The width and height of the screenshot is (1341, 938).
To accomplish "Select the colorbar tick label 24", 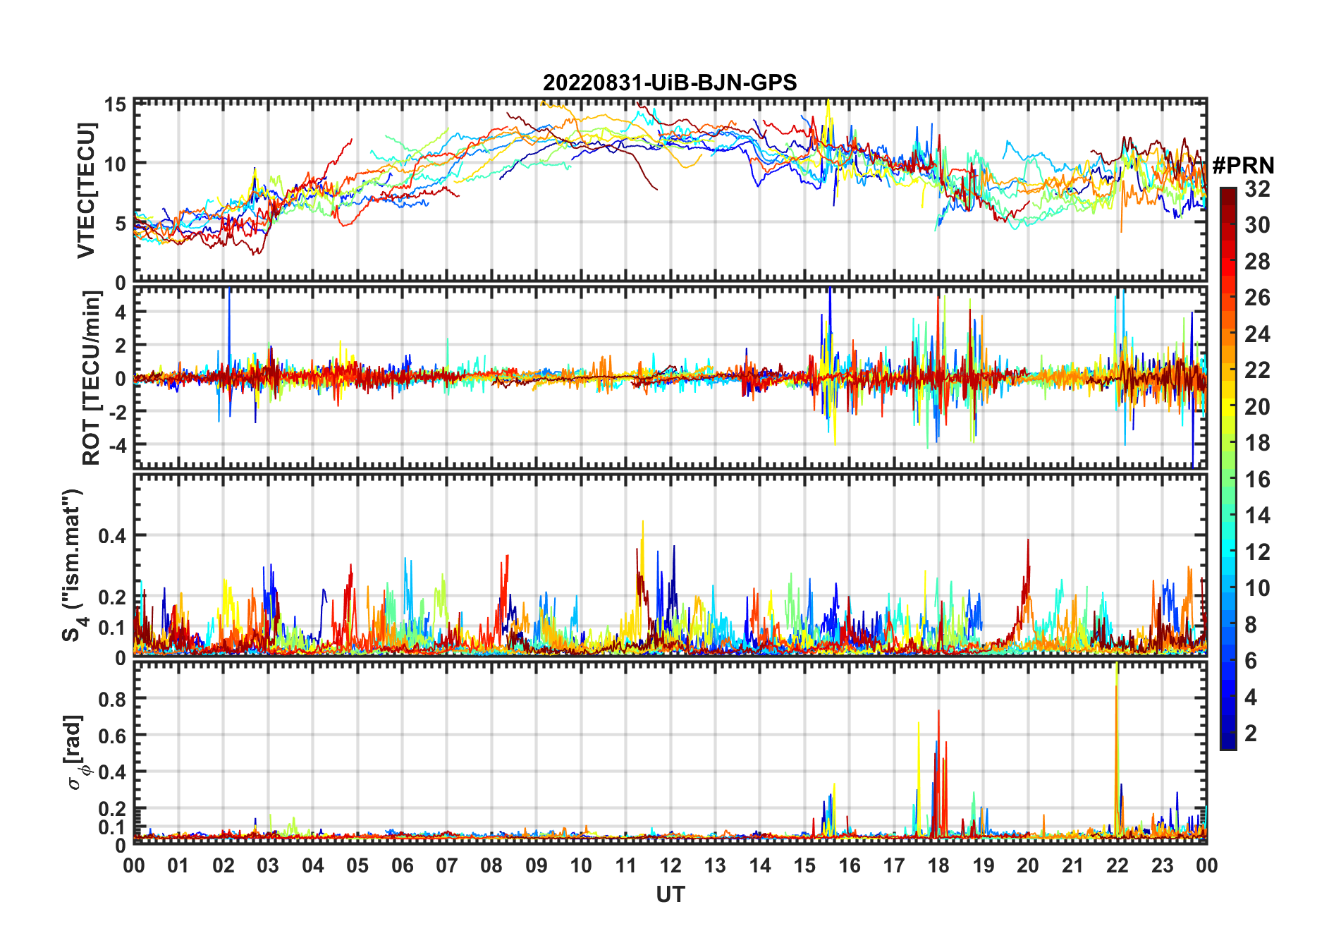I will pos(1257,334).
